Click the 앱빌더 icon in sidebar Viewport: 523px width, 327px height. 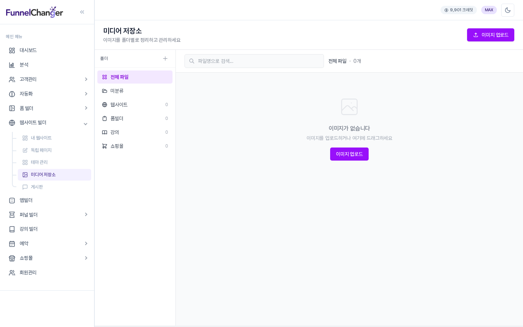(x=12, y=201)
